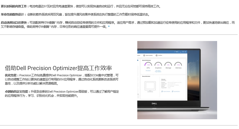Click the help question mark icon in the optimizer title bar
This screenshot has height=129, width=239.
pos(175,52)
